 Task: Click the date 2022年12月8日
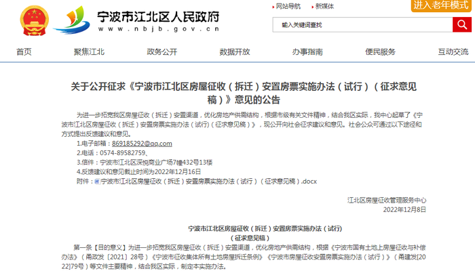coord(404,209)
